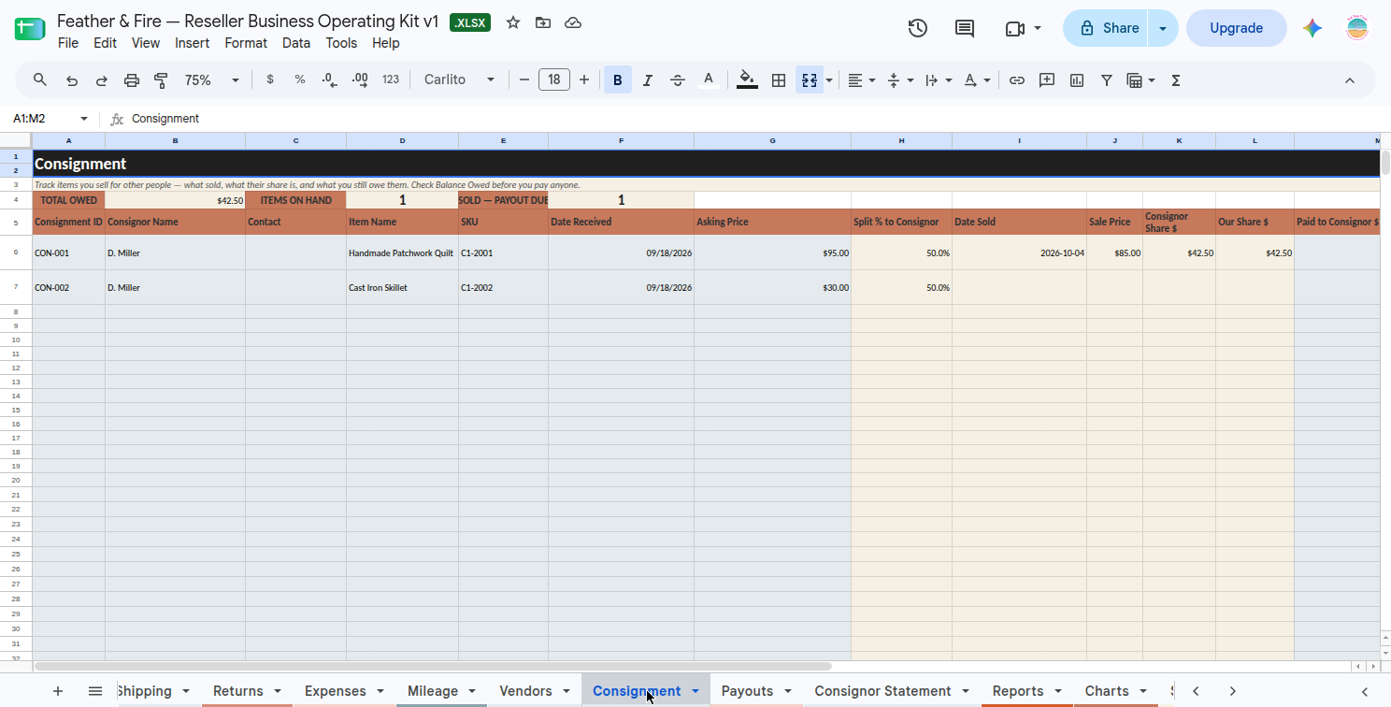Open the Payouts tab dropdown arrow

tap(788, 691)
